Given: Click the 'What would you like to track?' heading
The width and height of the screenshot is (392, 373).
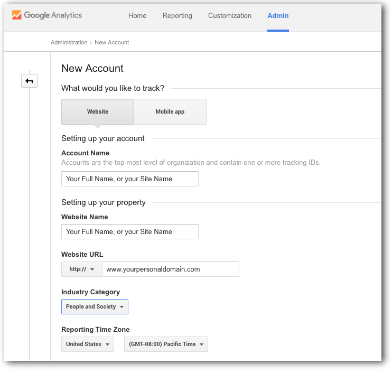Looking at the screenshot, I should click(113, 88).
